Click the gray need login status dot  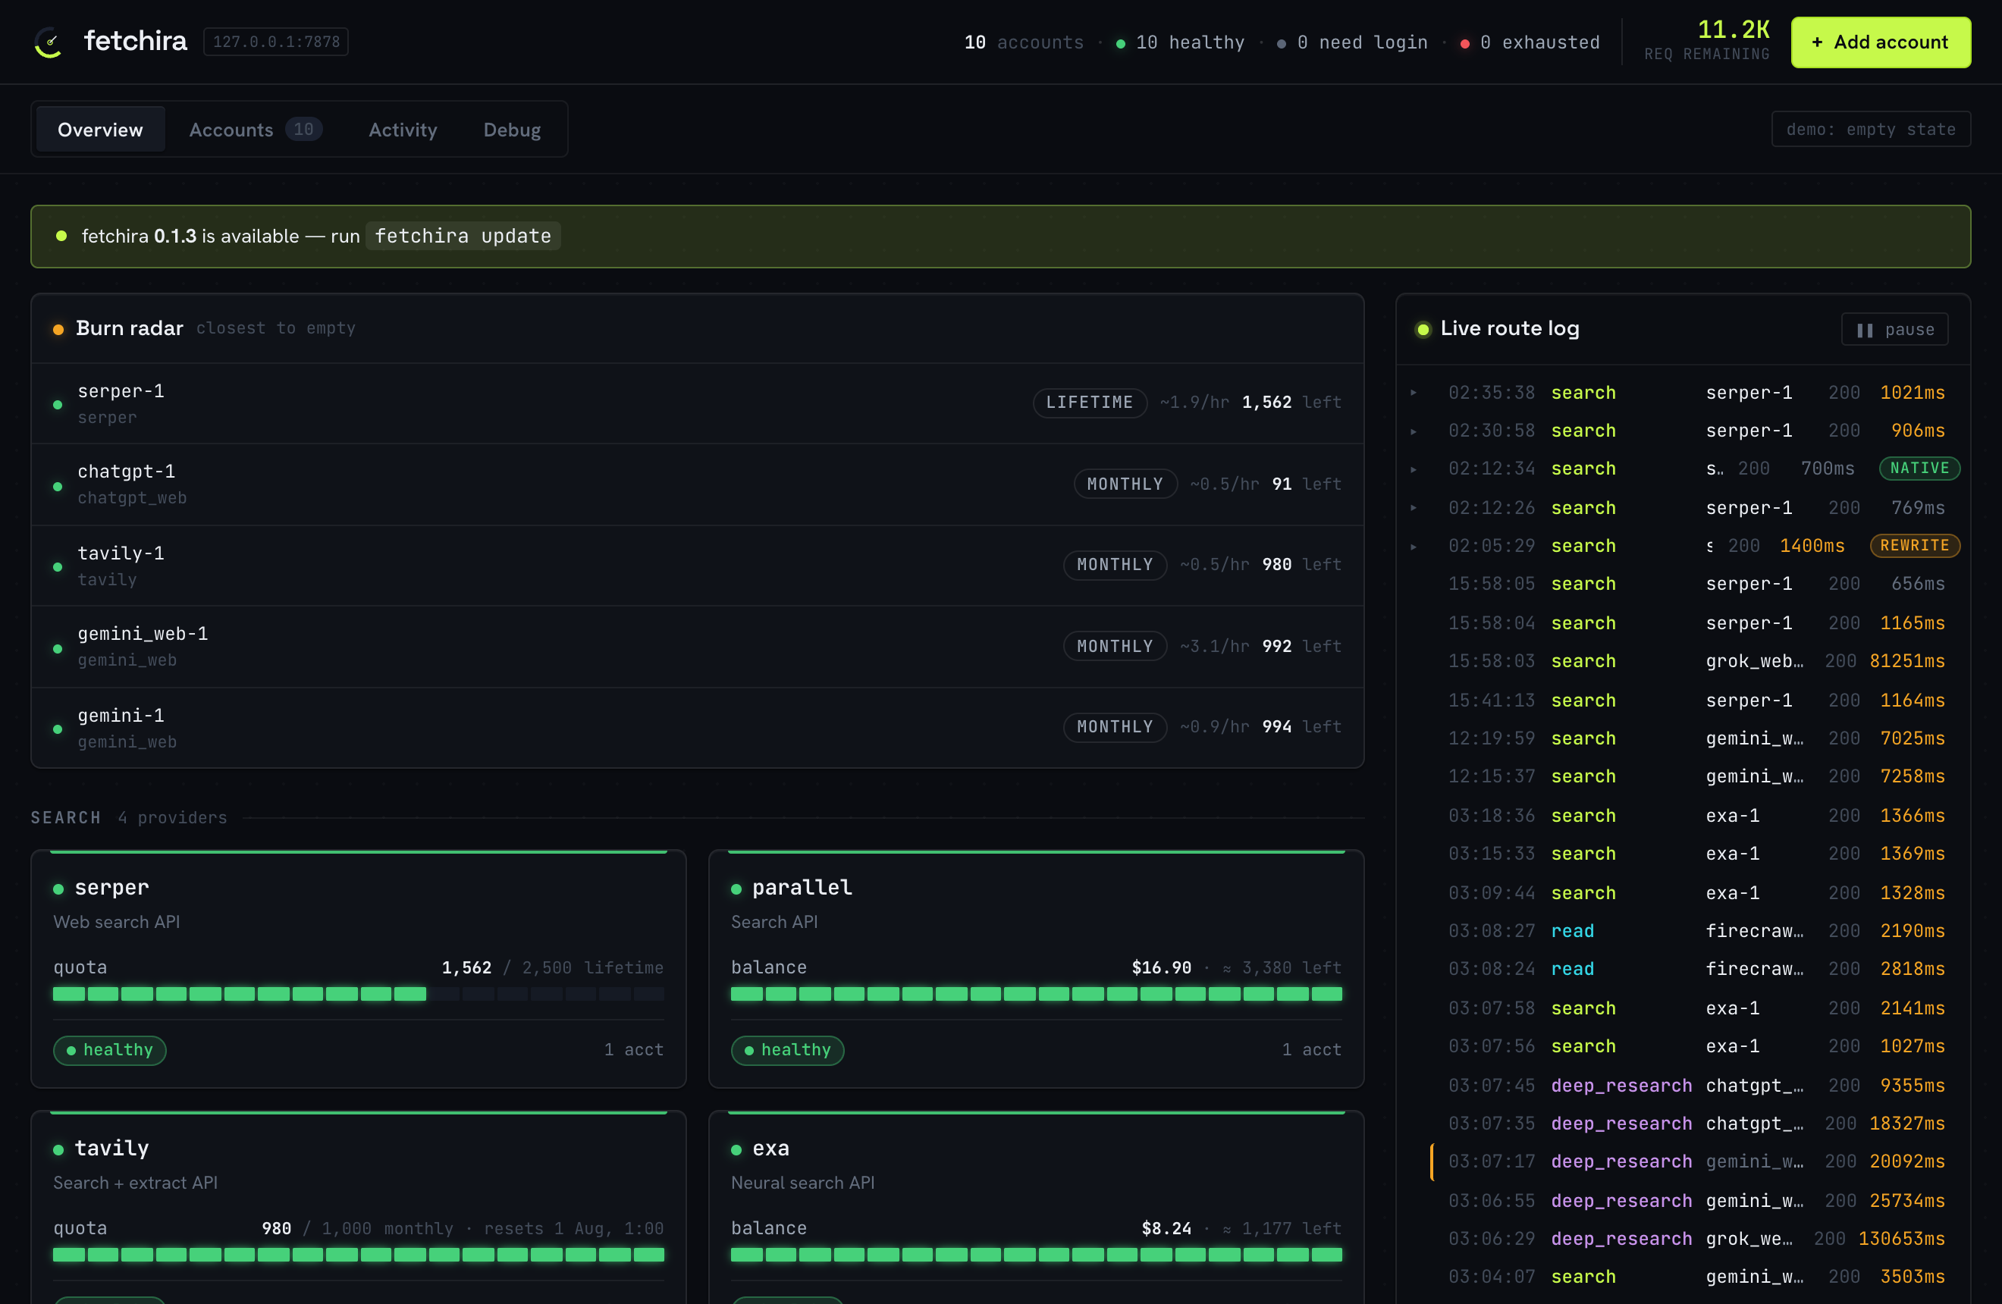(x=1281, y=44)
